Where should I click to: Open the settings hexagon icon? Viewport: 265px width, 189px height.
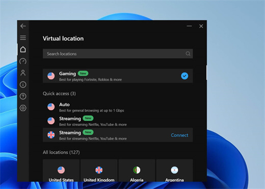click(23, 108)
